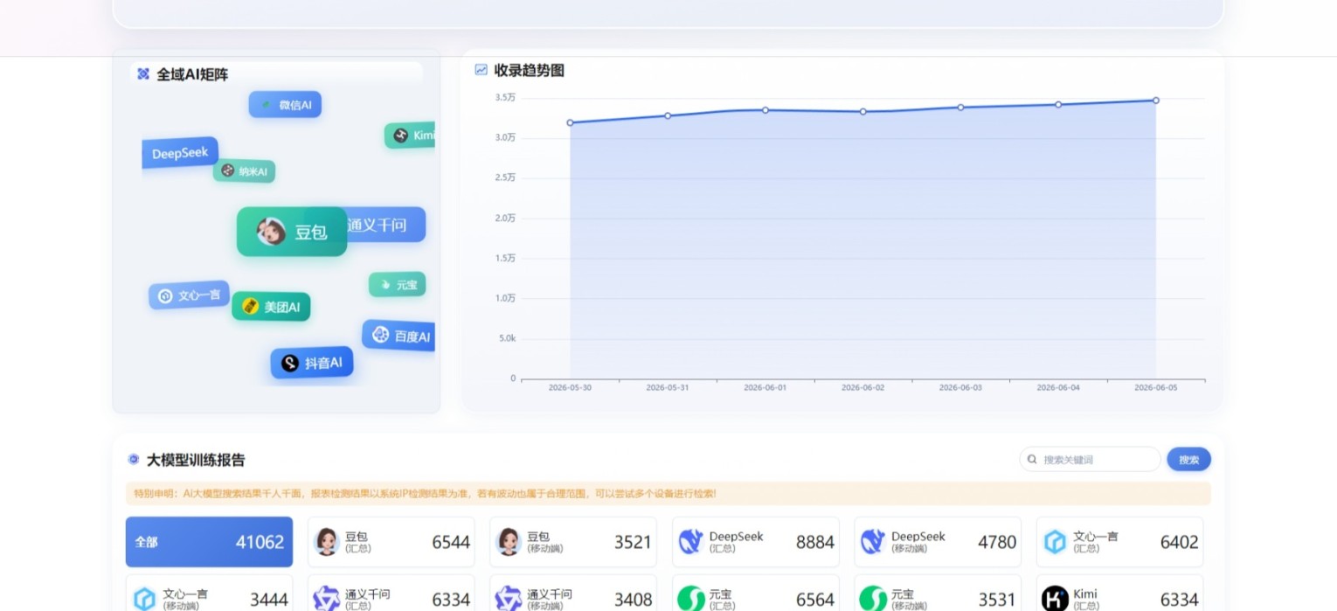Click the 文心一言 (移动端) hexagon icon
The image size is (1337, 611).
coord(144,600)
